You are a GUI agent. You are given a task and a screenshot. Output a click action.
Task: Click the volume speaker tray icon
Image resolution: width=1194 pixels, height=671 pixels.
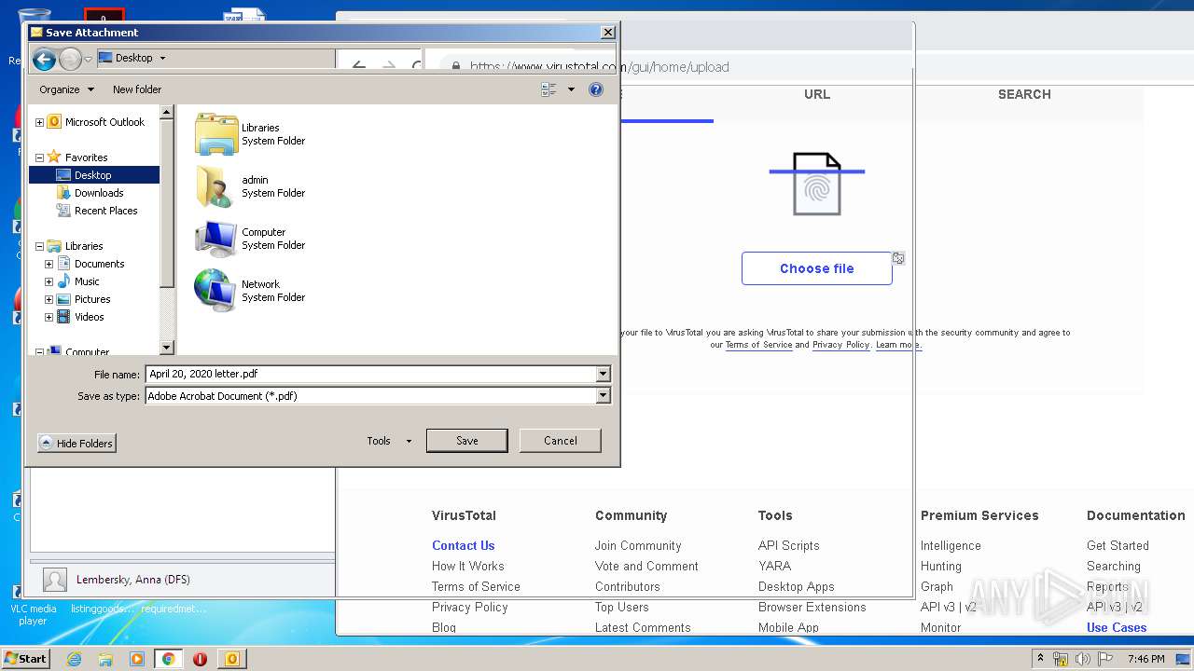click(1082, 659)
